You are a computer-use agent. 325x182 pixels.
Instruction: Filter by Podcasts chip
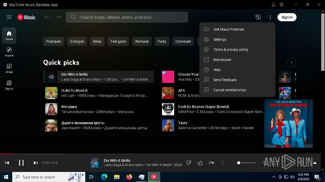coord(54,41)
